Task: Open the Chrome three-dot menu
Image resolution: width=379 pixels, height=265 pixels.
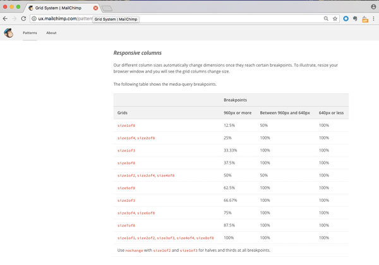Action: pyautogui.click(x=373, y=18)
